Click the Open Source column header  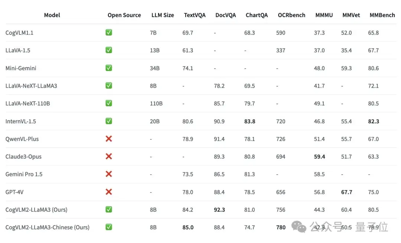tap(124, 15)
